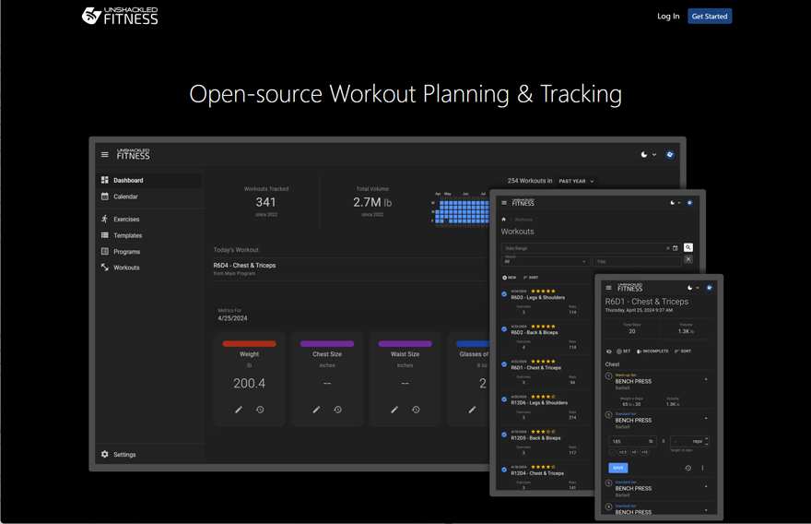The width and height of the screenshot is (811, 524).
Task: Select Dashboard in the sidebar
Action: pyautogui.click(x=148, y=180)
